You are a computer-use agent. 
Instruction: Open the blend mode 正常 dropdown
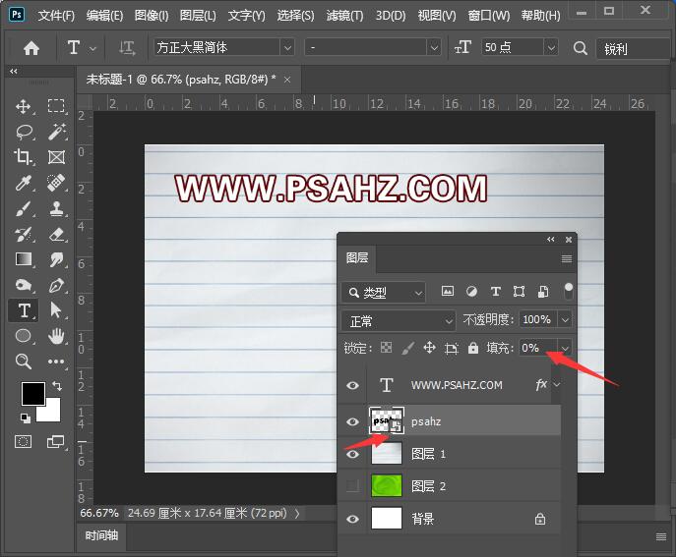click(399, 320)
